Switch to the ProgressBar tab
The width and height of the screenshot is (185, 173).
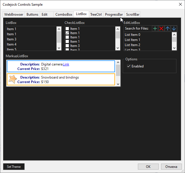[114, 15]
